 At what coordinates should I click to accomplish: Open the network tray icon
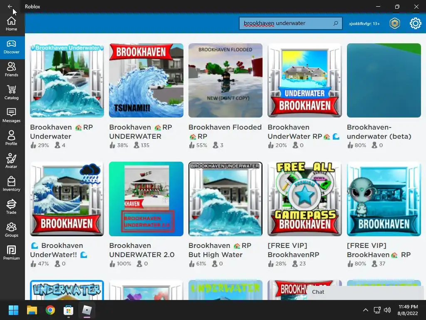377,310
